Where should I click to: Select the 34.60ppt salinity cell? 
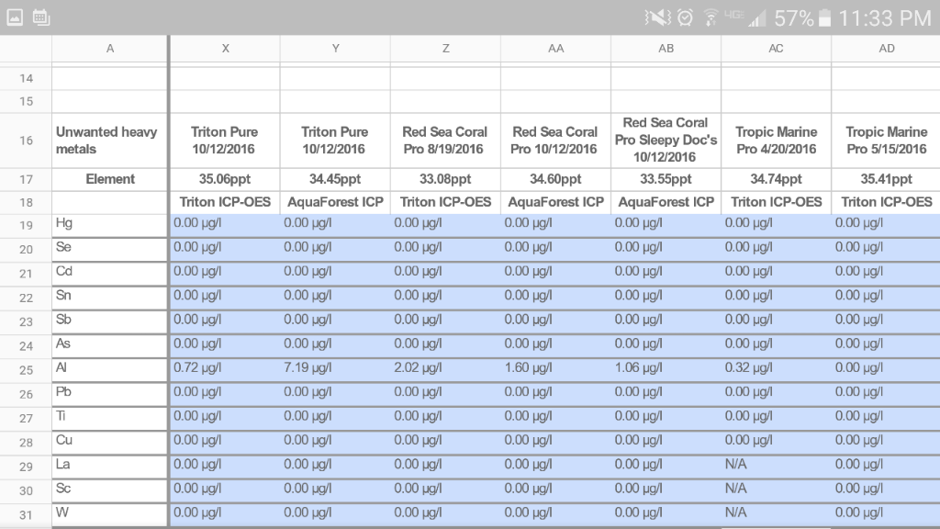pos(555,179)
